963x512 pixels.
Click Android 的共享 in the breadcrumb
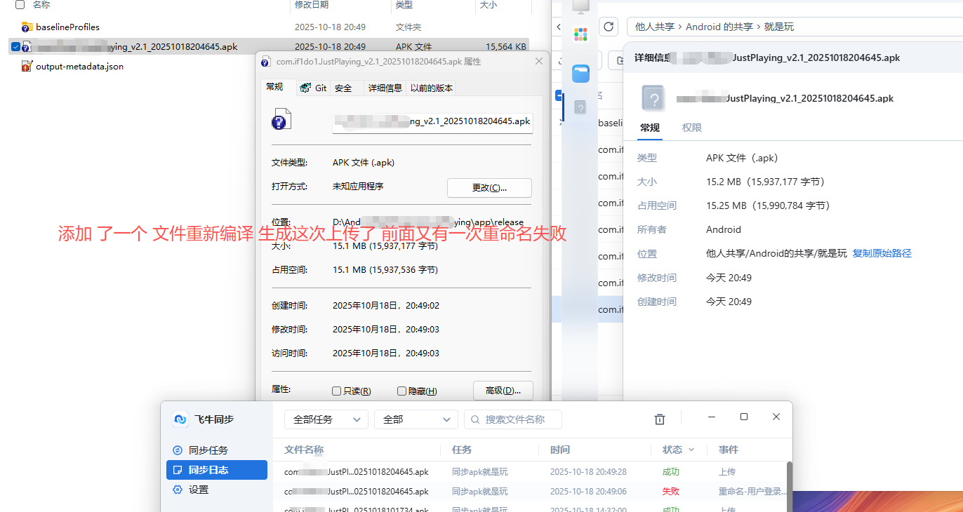click(719, 27)
